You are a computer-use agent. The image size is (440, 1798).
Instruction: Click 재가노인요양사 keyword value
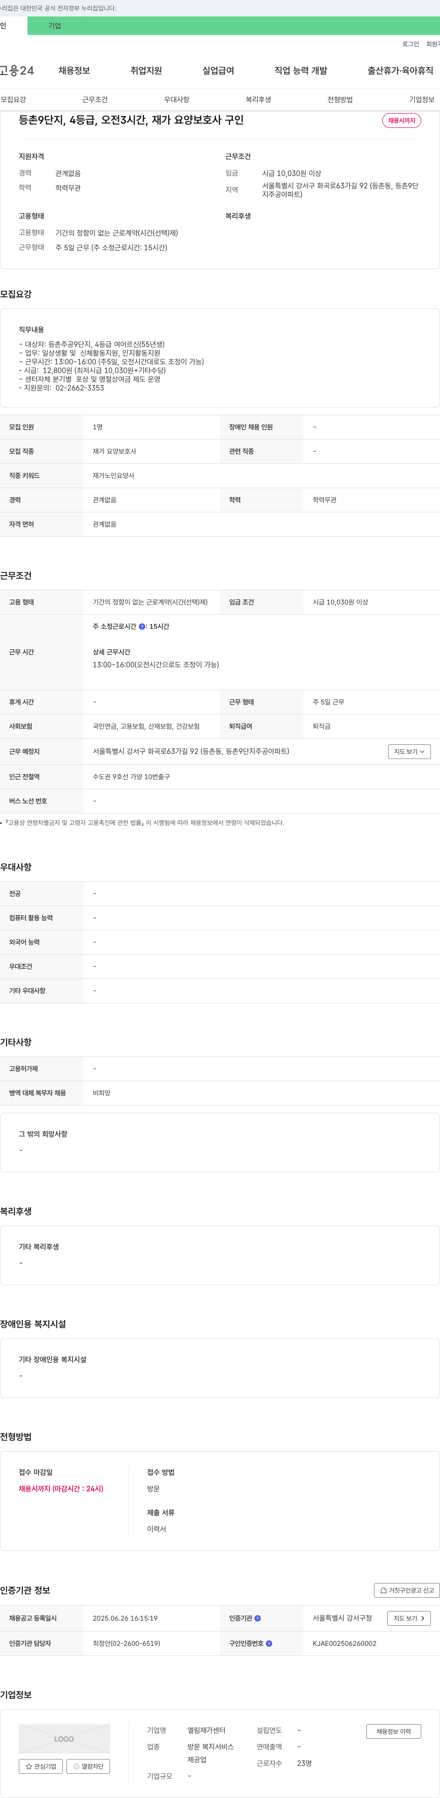click(114, 475)
